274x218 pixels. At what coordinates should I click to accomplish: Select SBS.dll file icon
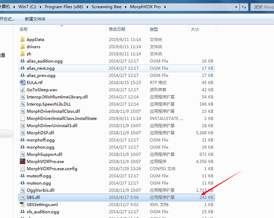click(22, 197)
